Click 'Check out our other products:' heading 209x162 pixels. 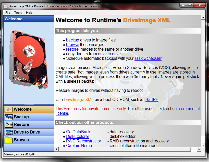click(85, 122)
